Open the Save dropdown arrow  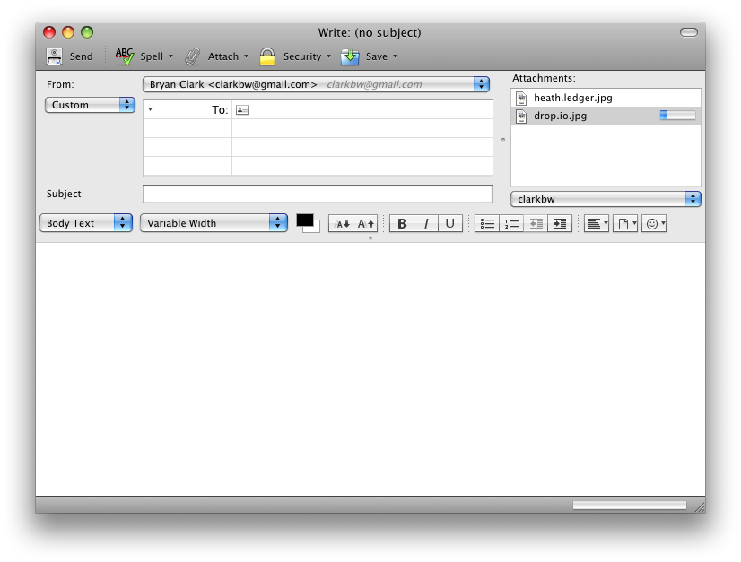(395, 56)
